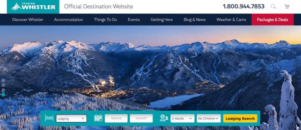Click the calendar icon in search bar
This screenshot has height=130, width=301.
tap(98, 118)
